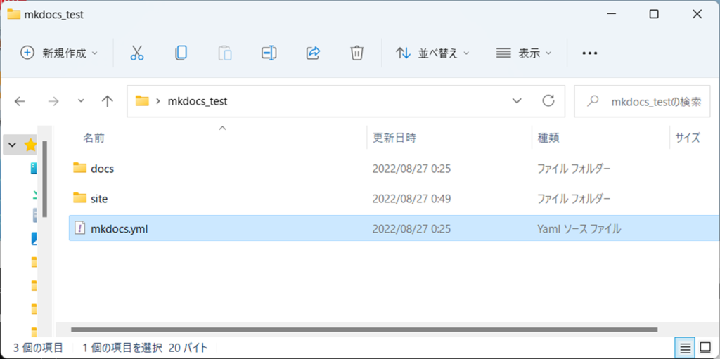Click the Share icon in toolbar
This screenshot has width=720, height=359.
[x=314, y=53]
